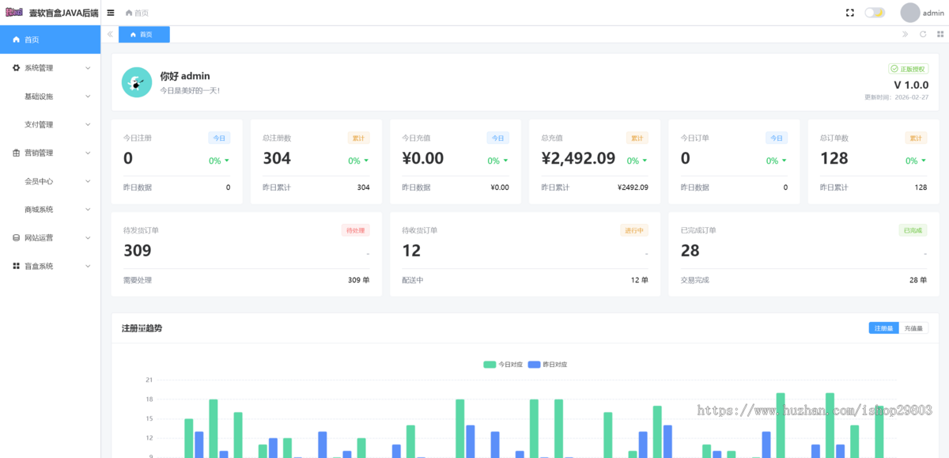Viewport: 949px width, 458px height.
Task: Select the 首页 page tab
Action: [144, 34]
